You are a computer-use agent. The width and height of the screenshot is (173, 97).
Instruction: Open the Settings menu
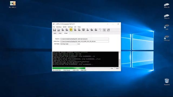click(x=70, y=27)
